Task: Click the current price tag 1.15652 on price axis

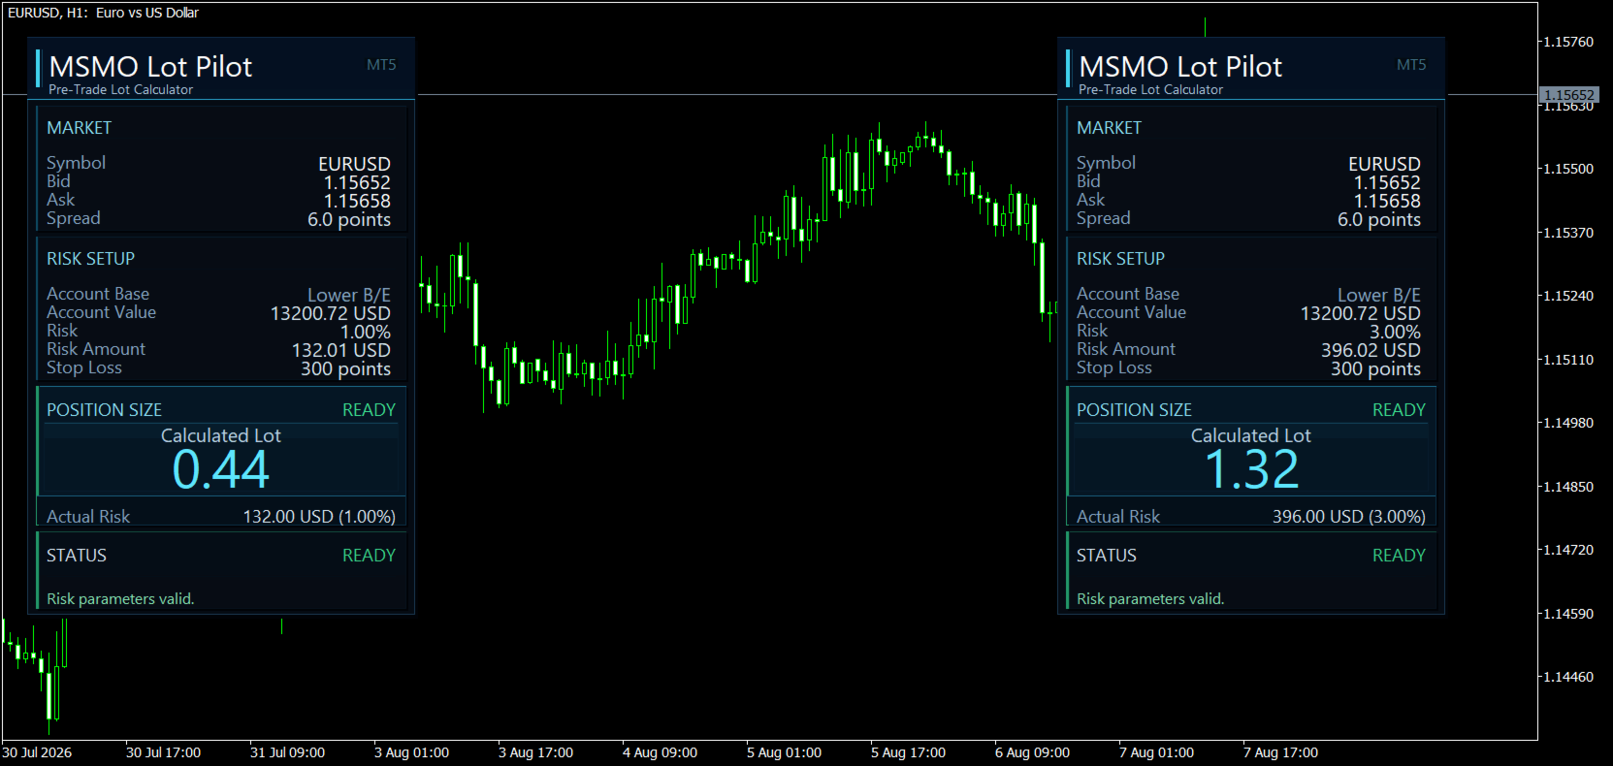Action: (x=1569, y=95)
